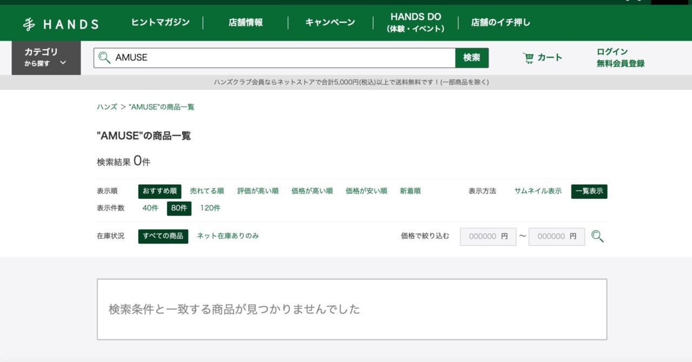Filter by ネット在庫ありのみ
Image resolution: width=692 pixels, height=362 pixels.
tap(228, 236)
